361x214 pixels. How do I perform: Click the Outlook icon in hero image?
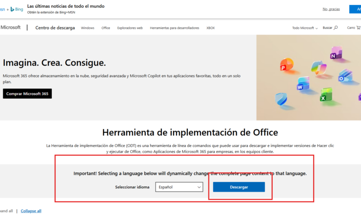pyautogui.click(x=345, y=76)
